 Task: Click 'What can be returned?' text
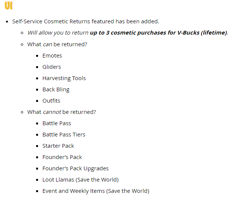tap(57, 44)
